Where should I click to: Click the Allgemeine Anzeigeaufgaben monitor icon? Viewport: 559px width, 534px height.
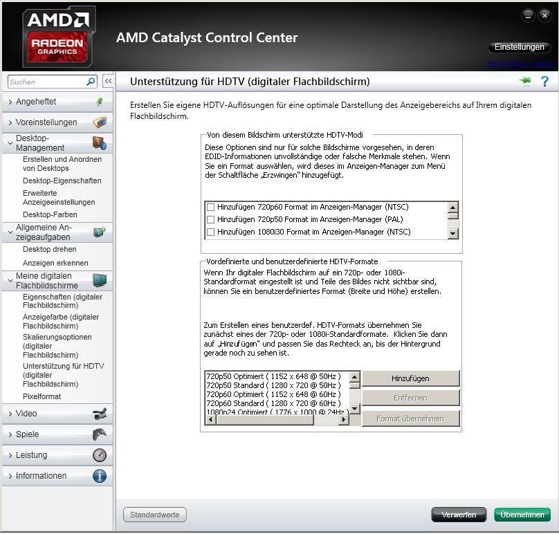100,232
